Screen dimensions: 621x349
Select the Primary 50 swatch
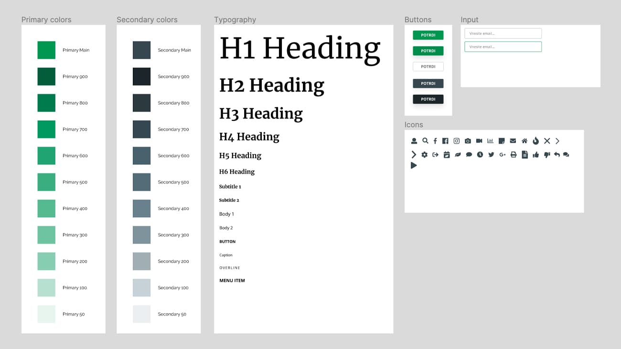[46, 314]
